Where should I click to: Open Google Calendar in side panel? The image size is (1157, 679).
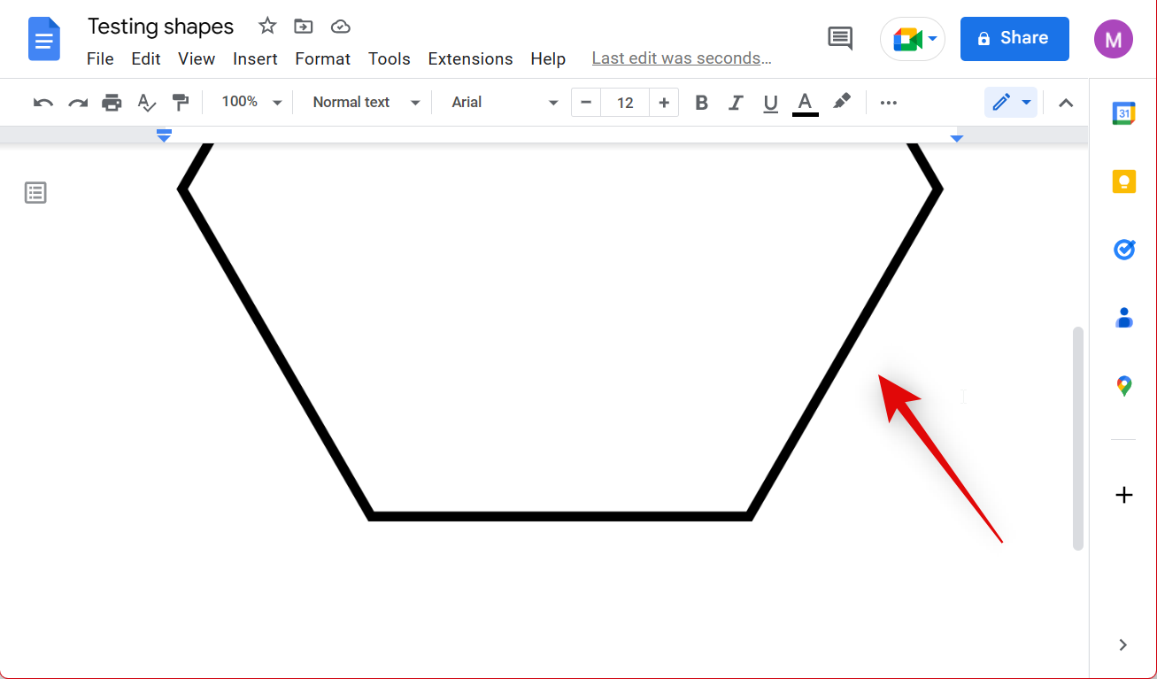pyautogui.click(x=1124, y=112)
